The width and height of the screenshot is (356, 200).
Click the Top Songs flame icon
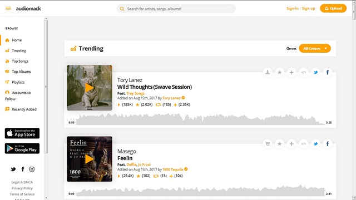point(7,61)
